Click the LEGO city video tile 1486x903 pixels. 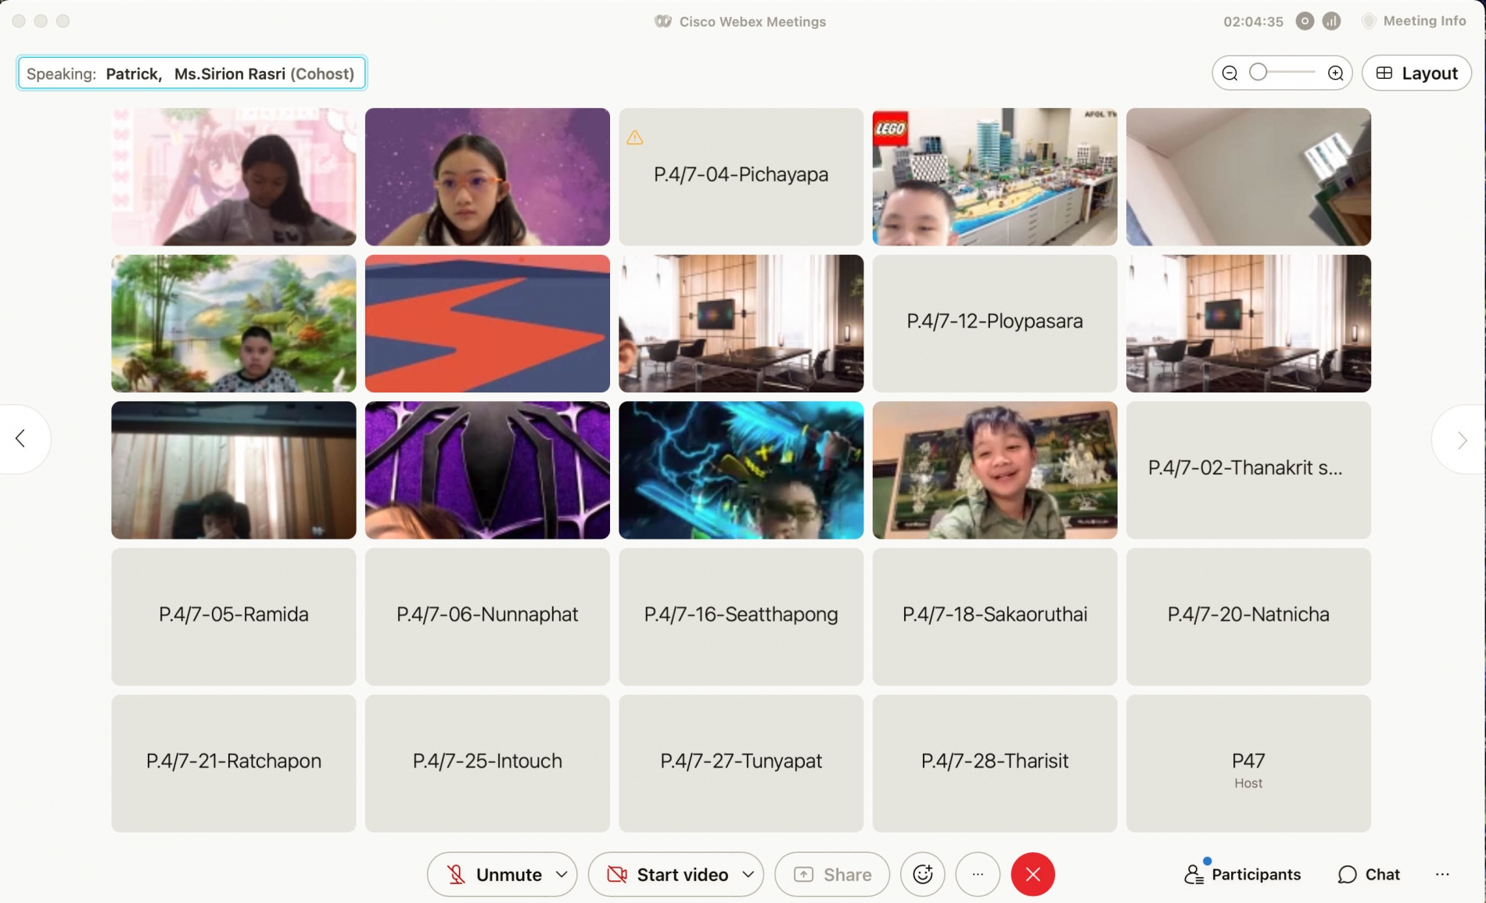pyautogui.click(x=994, y=177)
